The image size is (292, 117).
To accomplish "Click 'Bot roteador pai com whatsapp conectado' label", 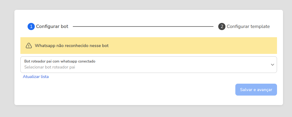I will pyautogui.click(x=60, y=61).
